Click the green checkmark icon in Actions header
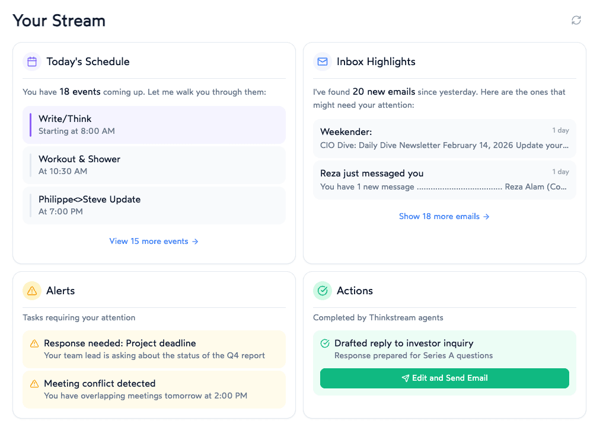 tap(322, 291)
